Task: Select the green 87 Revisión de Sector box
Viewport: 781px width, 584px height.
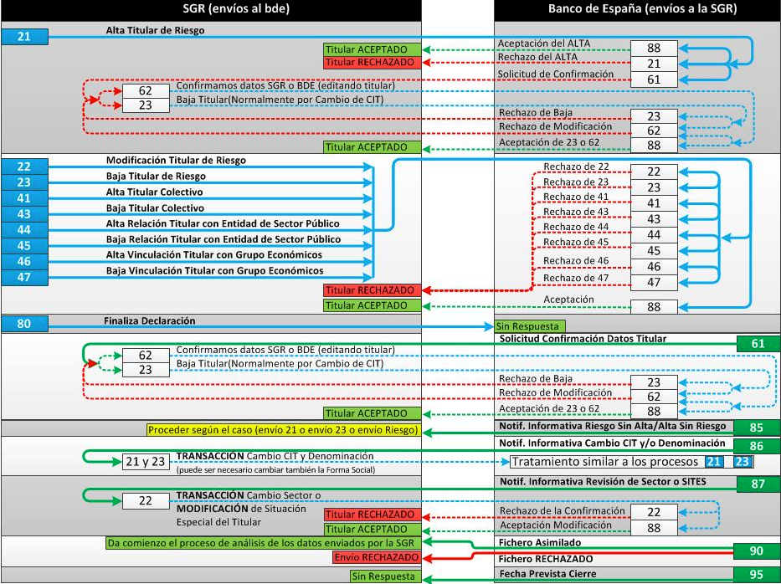Action: (x=758, y=484)
